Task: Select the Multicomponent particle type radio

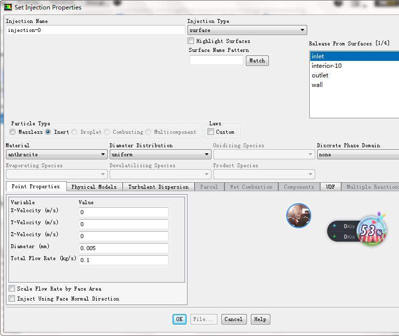Action: click(148, 132)
